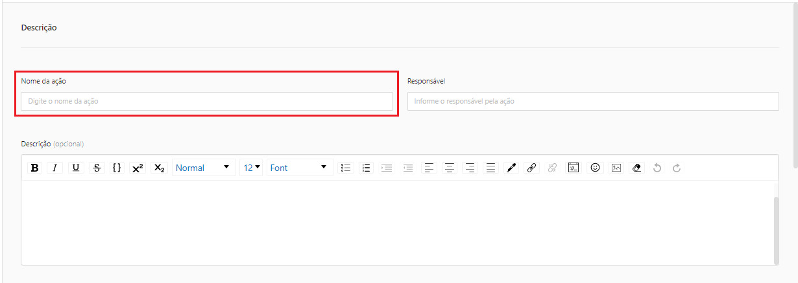
Task: Toggle italic text formatting
Action: [55, 168]
